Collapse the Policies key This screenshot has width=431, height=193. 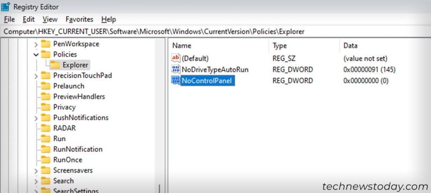click(x=36, y=55)
